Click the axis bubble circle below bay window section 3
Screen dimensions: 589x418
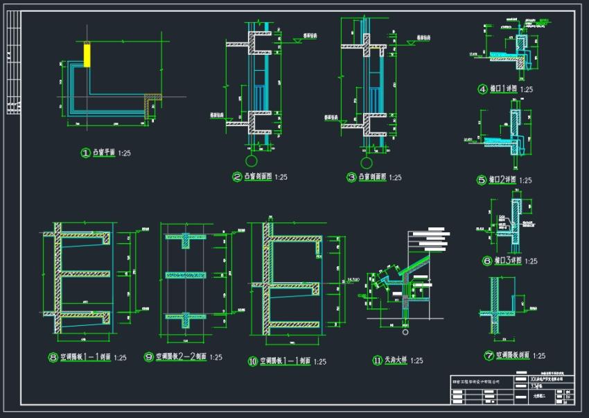tap(367, 163)
